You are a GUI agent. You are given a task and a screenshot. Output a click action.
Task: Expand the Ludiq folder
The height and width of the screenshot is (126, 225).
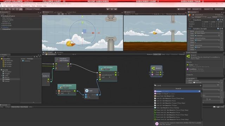pyautogui.click(x=2, y=76)
